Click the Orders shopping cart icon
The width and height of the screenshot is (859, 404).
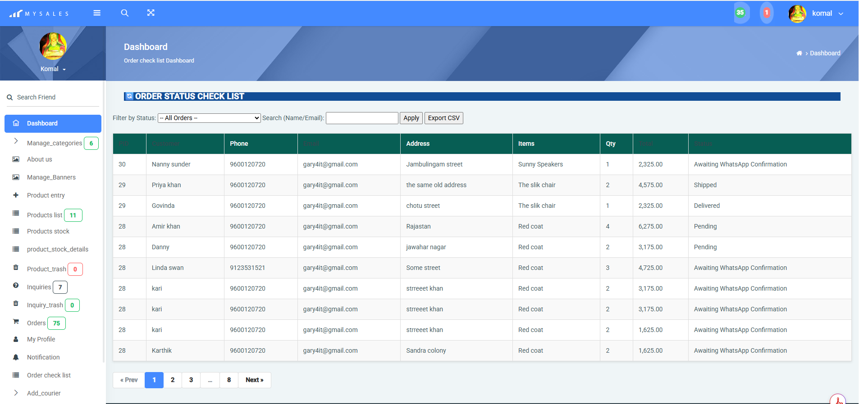coord(16,321)
